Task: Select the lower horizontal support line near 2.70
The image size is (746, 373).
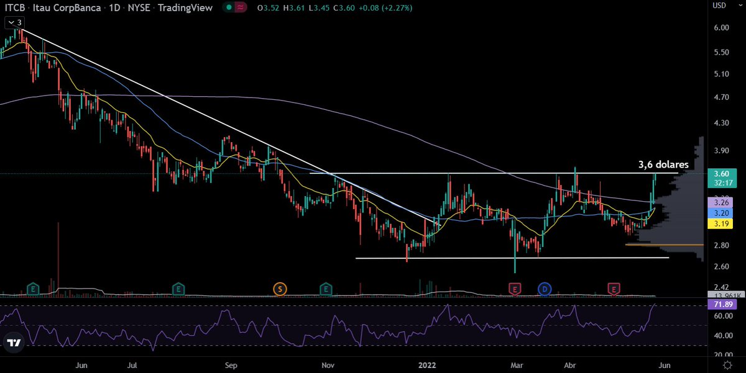Action: tap(512, 258)
